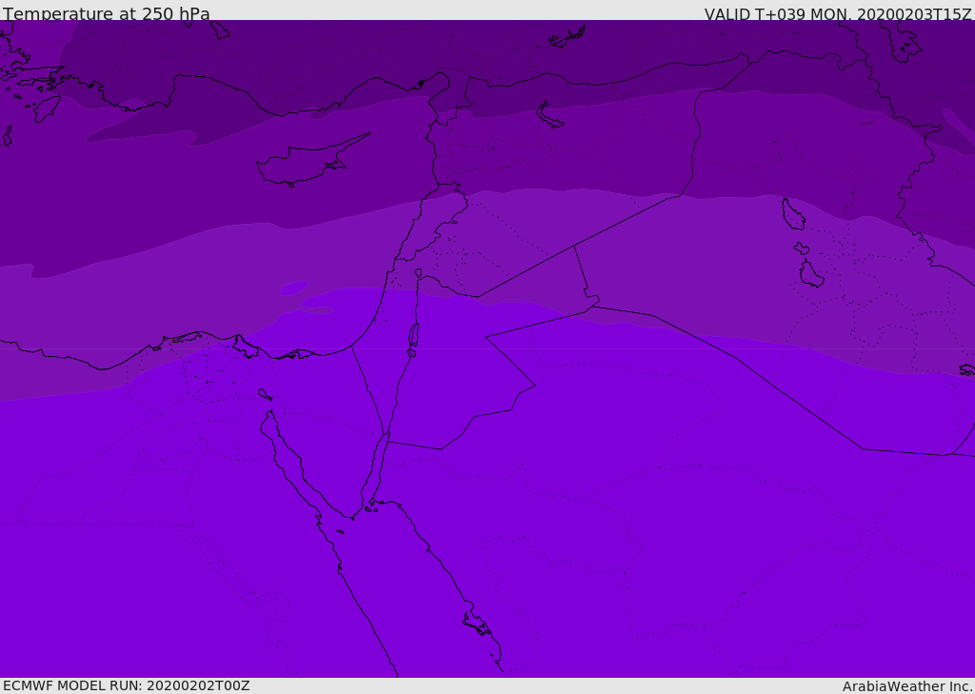This screenshot has width=975, height=694.
Task: Click the island of Cyprus on the map
Action: tap(305, 163)
